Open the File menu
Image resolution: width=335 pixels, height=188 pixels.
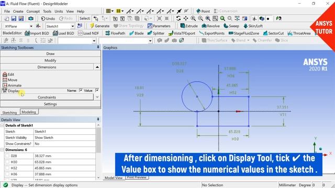7,11
